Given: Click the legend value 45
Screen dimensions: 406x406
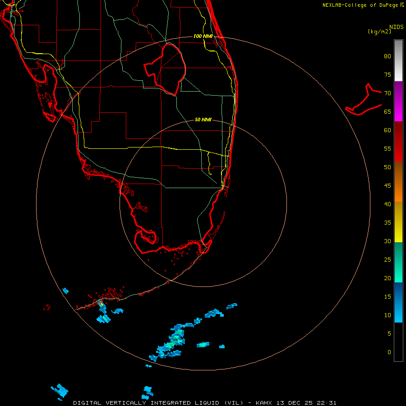Looking at the screenshot, I should pyautogui.click(x=388, y=186).
